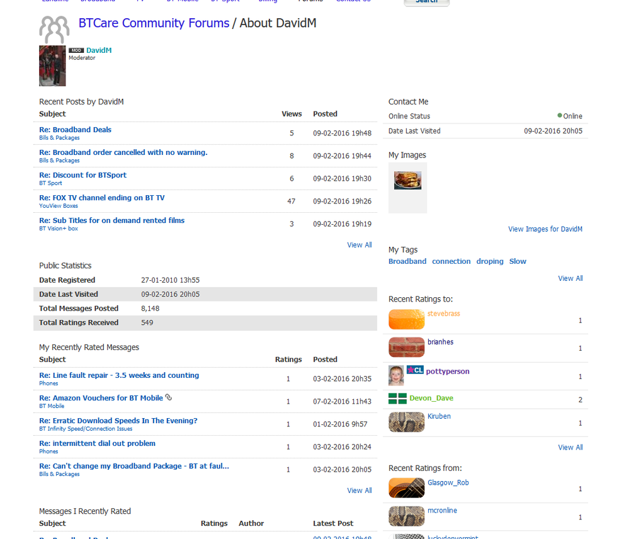
Task: View all recent posts by DavidM
Action: point(360,245)
